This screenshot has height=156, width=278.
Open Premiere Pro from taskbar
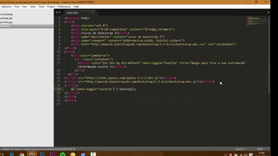click(x=52, y=154)
